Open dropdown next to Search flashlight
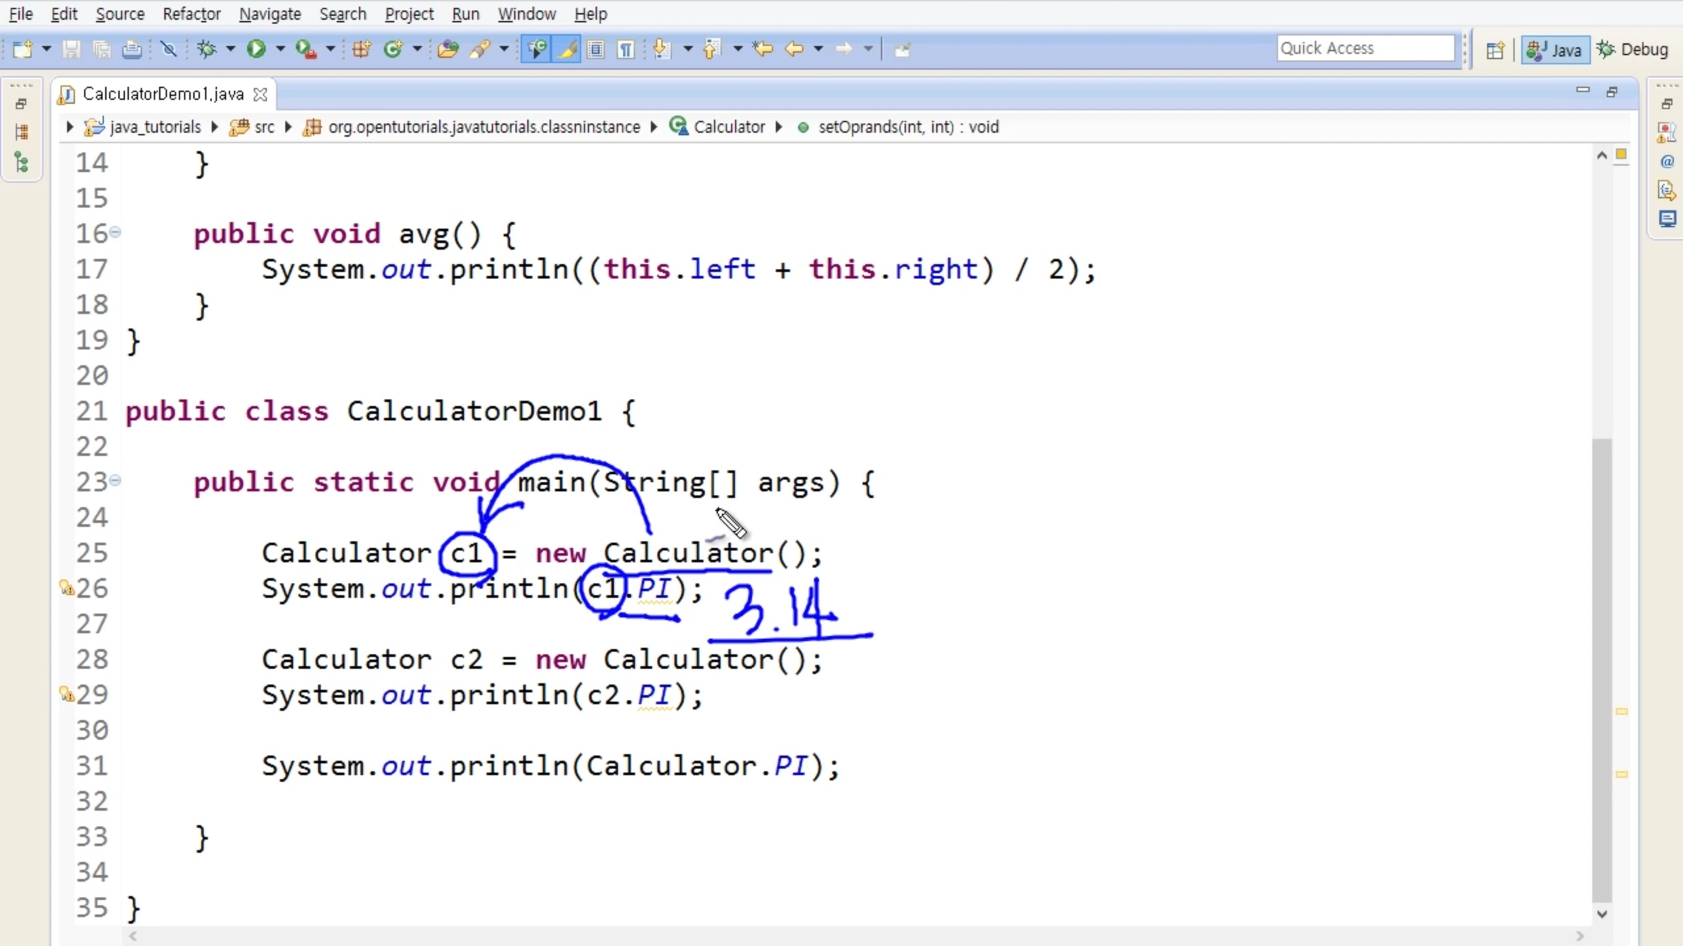1683x946 pixels. [504, 49]
